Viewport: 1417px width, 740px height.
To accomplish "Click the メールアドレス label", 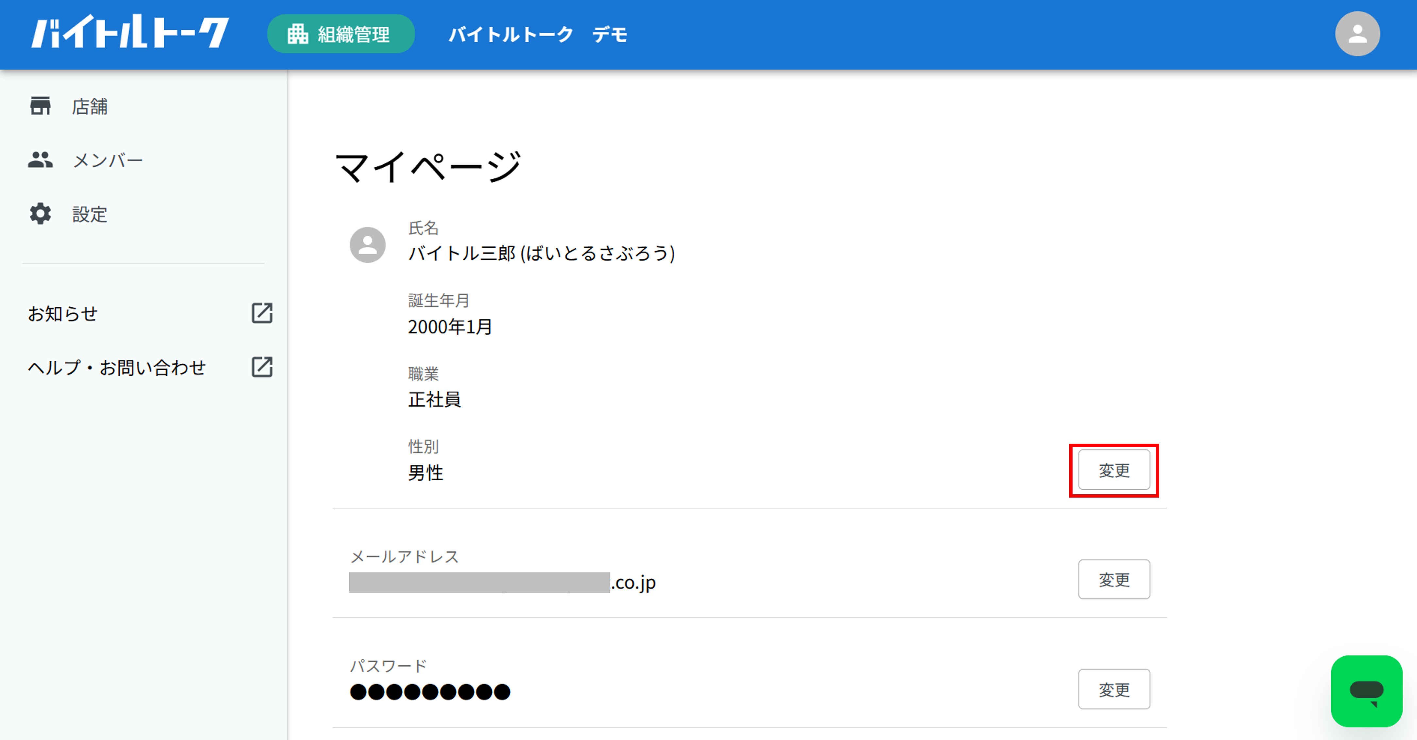I will 404,556.
